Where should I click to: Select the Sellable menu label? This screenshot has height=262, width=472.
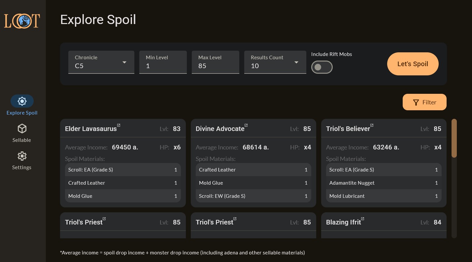pos(22,140)
